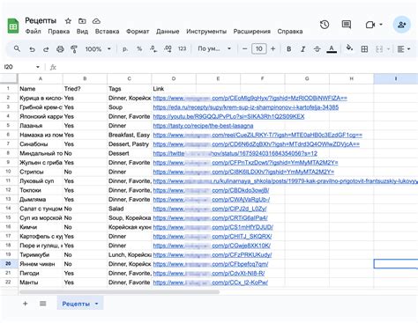Screen dimensions: 418x323
Task: Click the horizontal scrollbar thumb
Action: [119, 292]
